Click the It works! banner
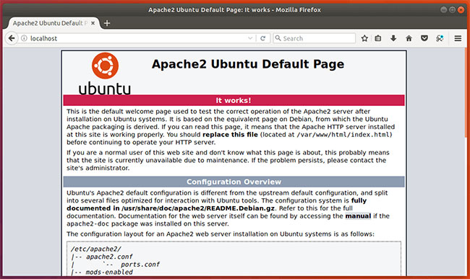This screenshot has height=279, width=470. (234, 100)
